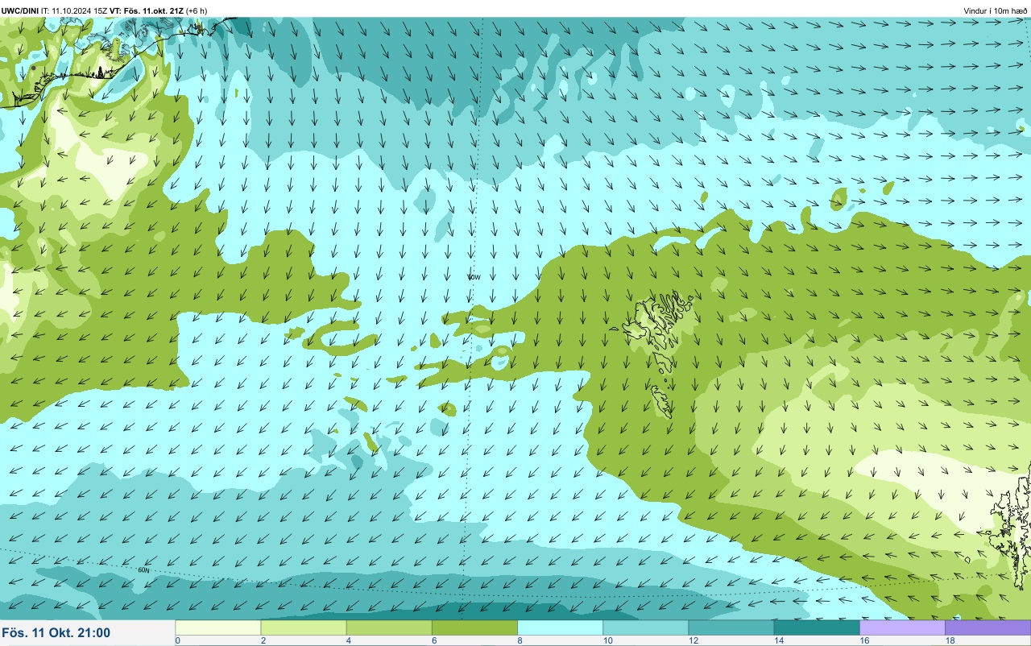Click the 16–18 light purple legend swatch

(x=902, y=627)
